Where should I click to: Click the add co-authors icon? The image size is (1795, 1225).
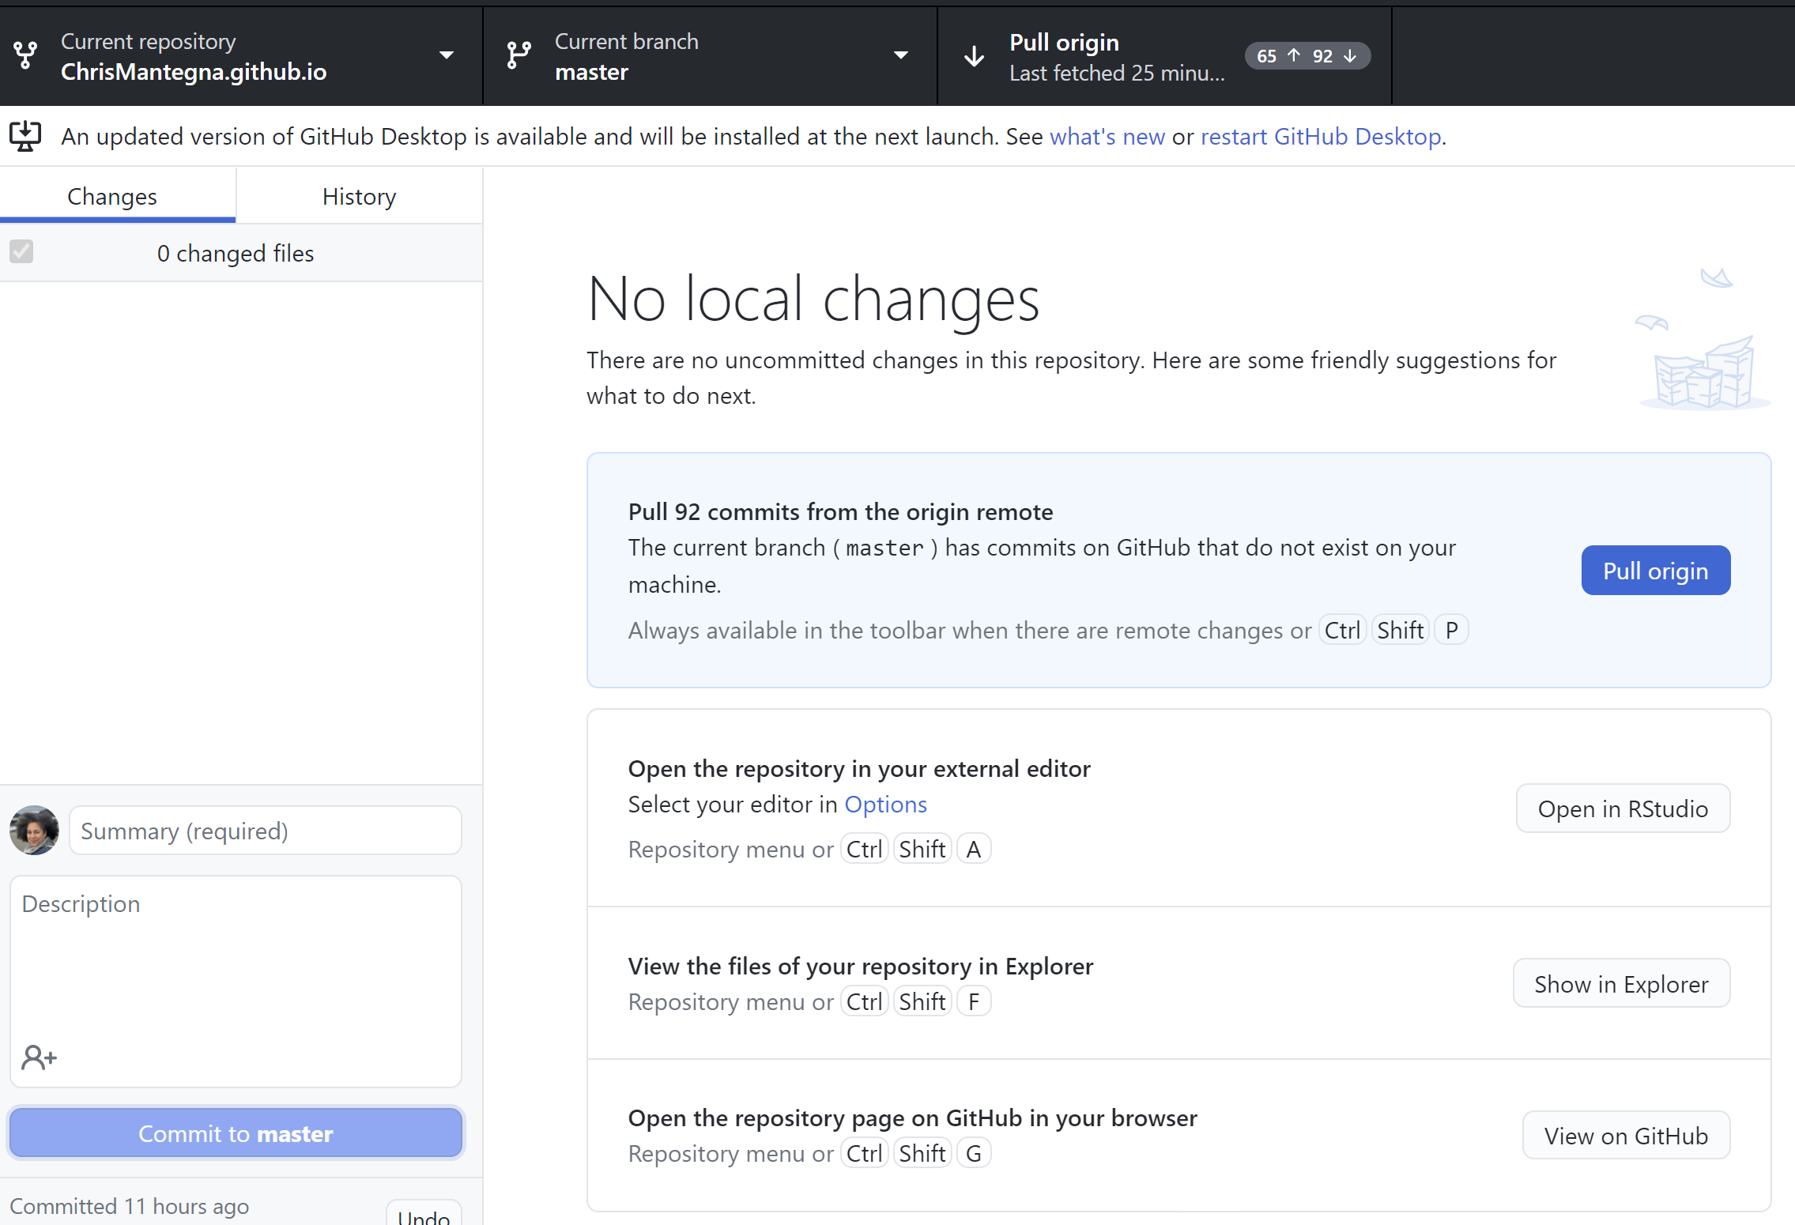[x=38, y=1057]
